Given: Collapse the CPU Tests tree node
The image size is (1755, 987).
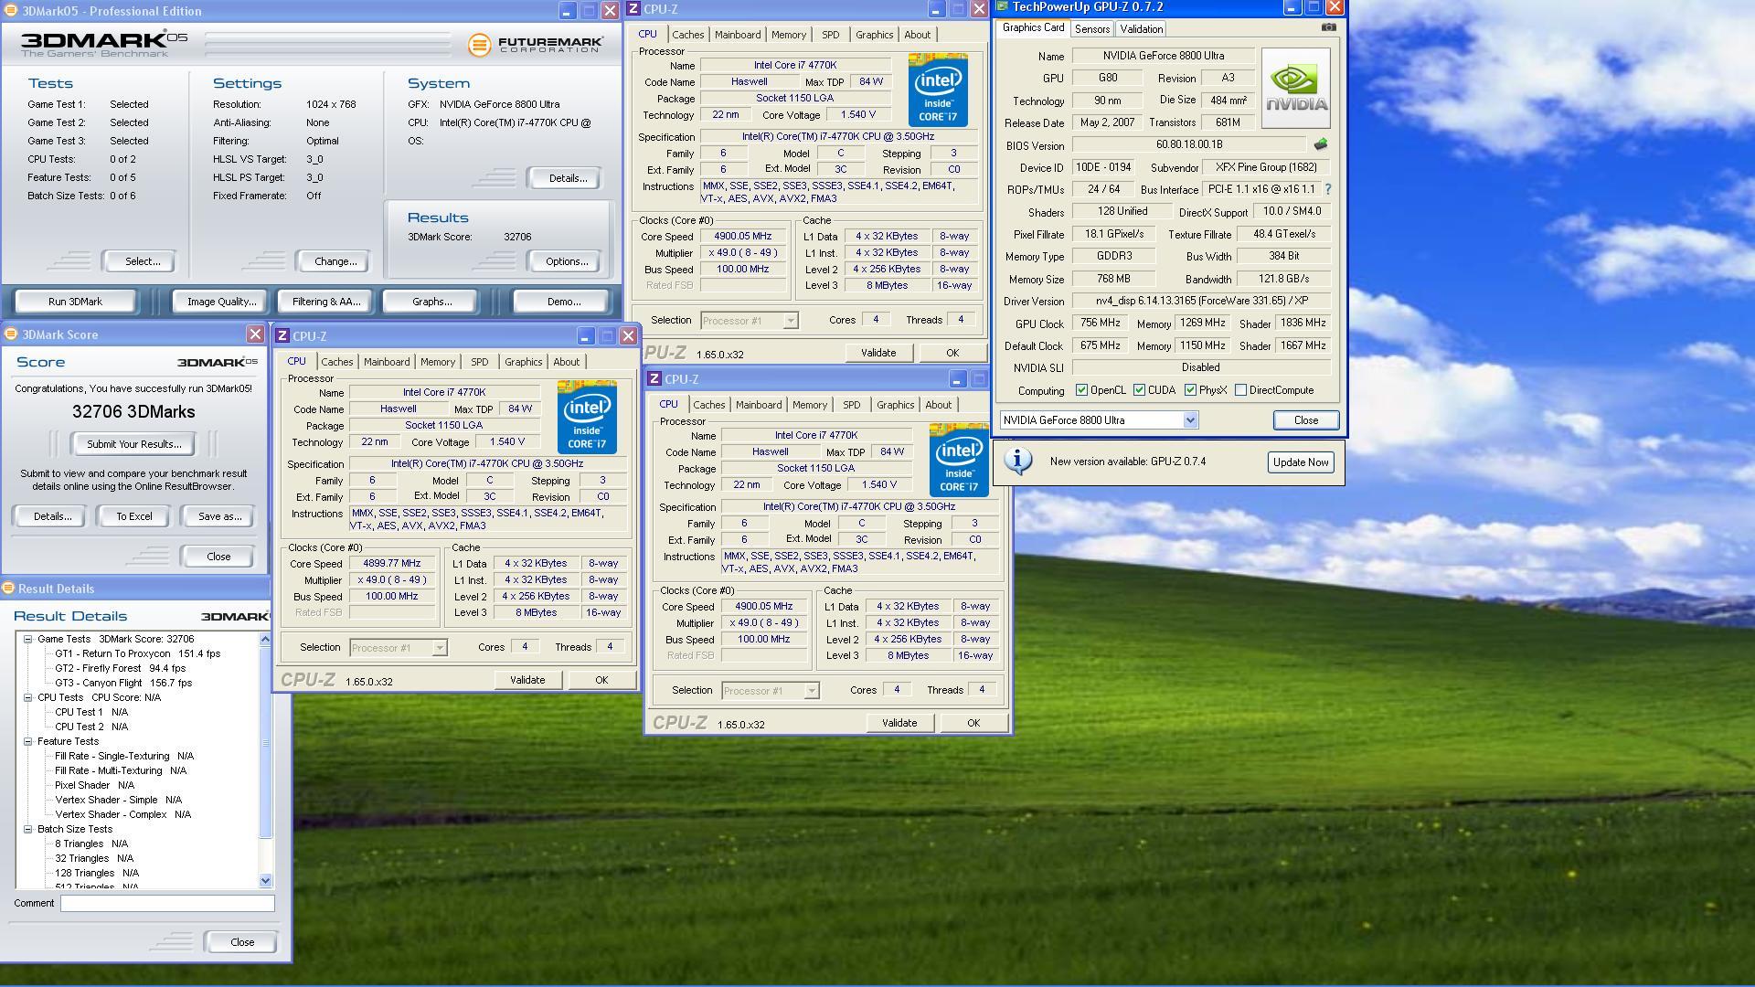Looking at the screenshot, I should pos(27,698).
